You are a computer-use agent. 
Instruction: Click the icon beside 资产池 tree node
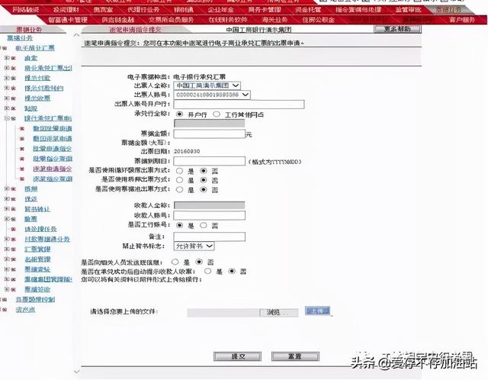click(x=5, y=310)
